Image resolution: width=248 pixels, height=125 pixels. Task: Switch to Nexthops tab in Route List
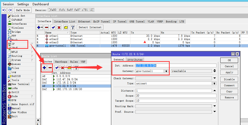tap(61, 62)
